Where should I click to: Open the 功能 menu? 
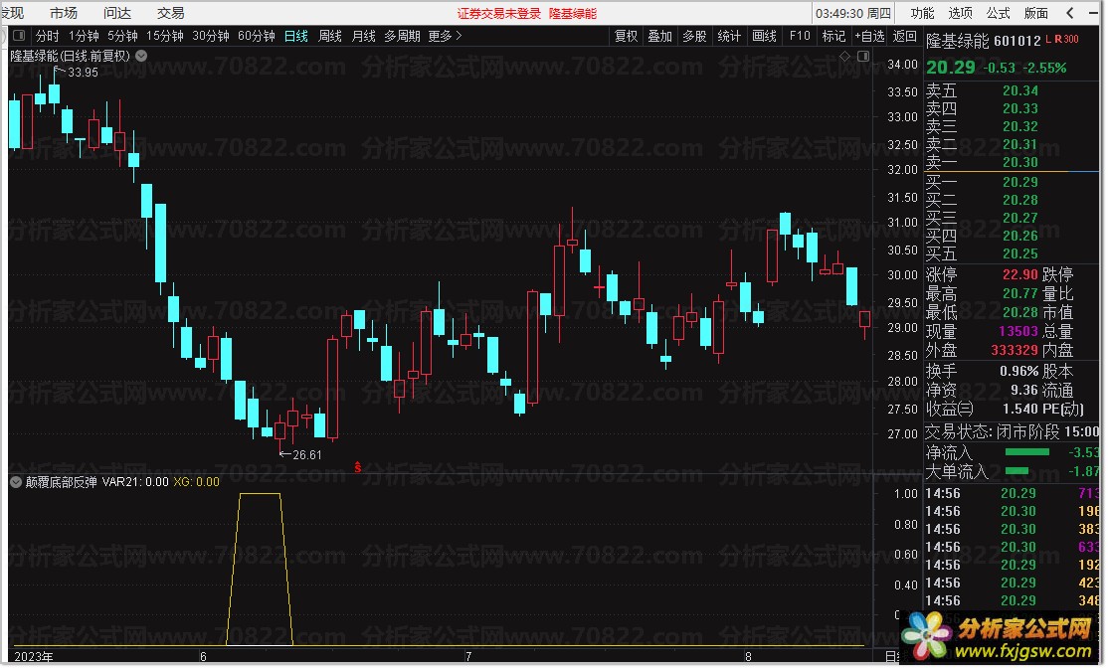coord(922,13)
